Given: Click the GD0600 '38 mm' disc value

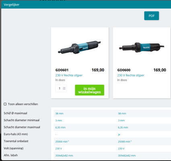Looking at the screenshot, I should point(122,114).
